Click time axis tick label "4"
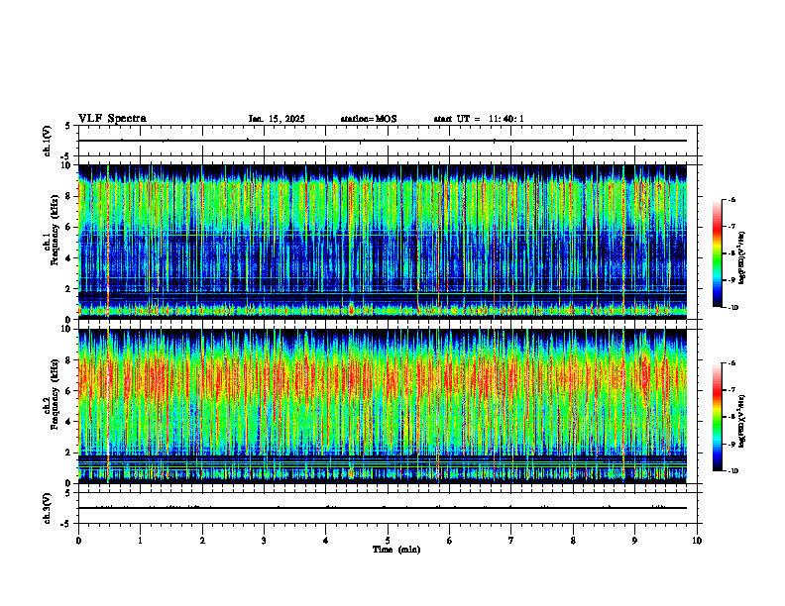This screenshot has width=785, height=606. (326, 541)
